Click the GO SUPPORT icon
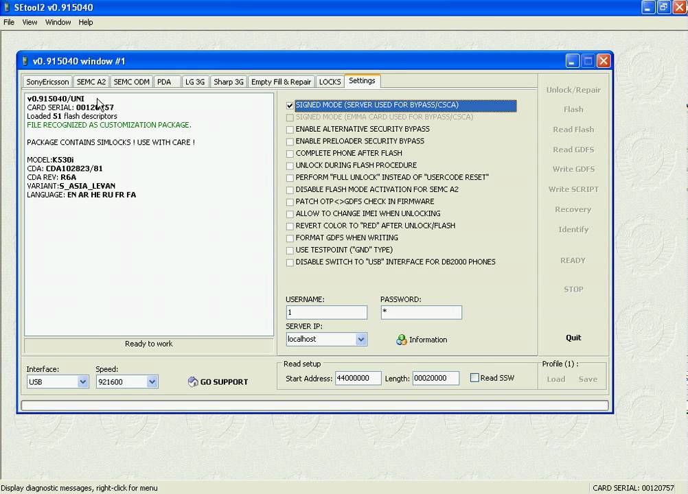 (x=193, y=381)
